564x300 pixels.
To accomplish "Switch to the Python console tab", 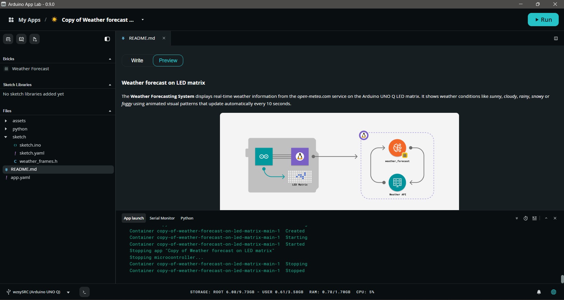I will (x=187, y=218).
